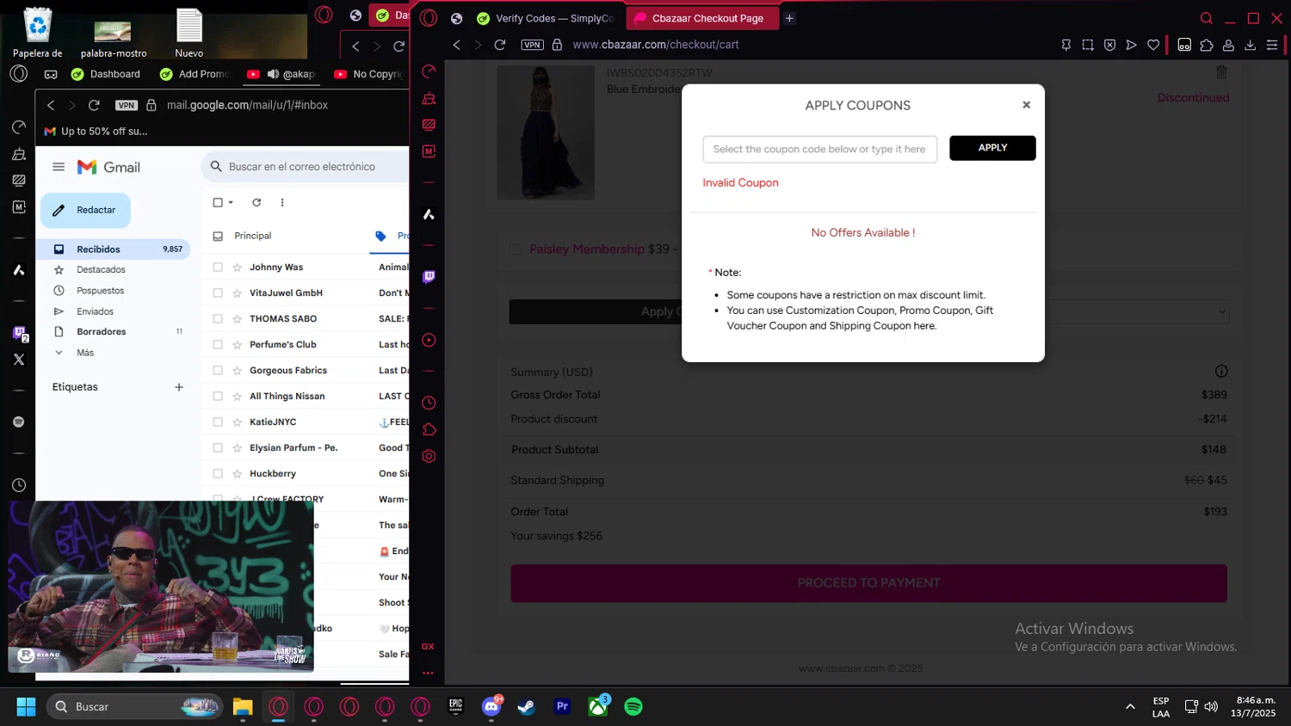Open select dropdown arrow in Gmail toolbar
1291x726 pixels.
point(231,203)
